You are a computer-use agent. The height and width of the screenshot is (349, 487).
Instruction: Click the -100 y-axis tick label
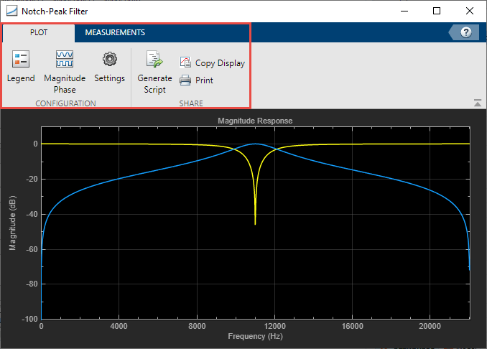tap(30, 319)
